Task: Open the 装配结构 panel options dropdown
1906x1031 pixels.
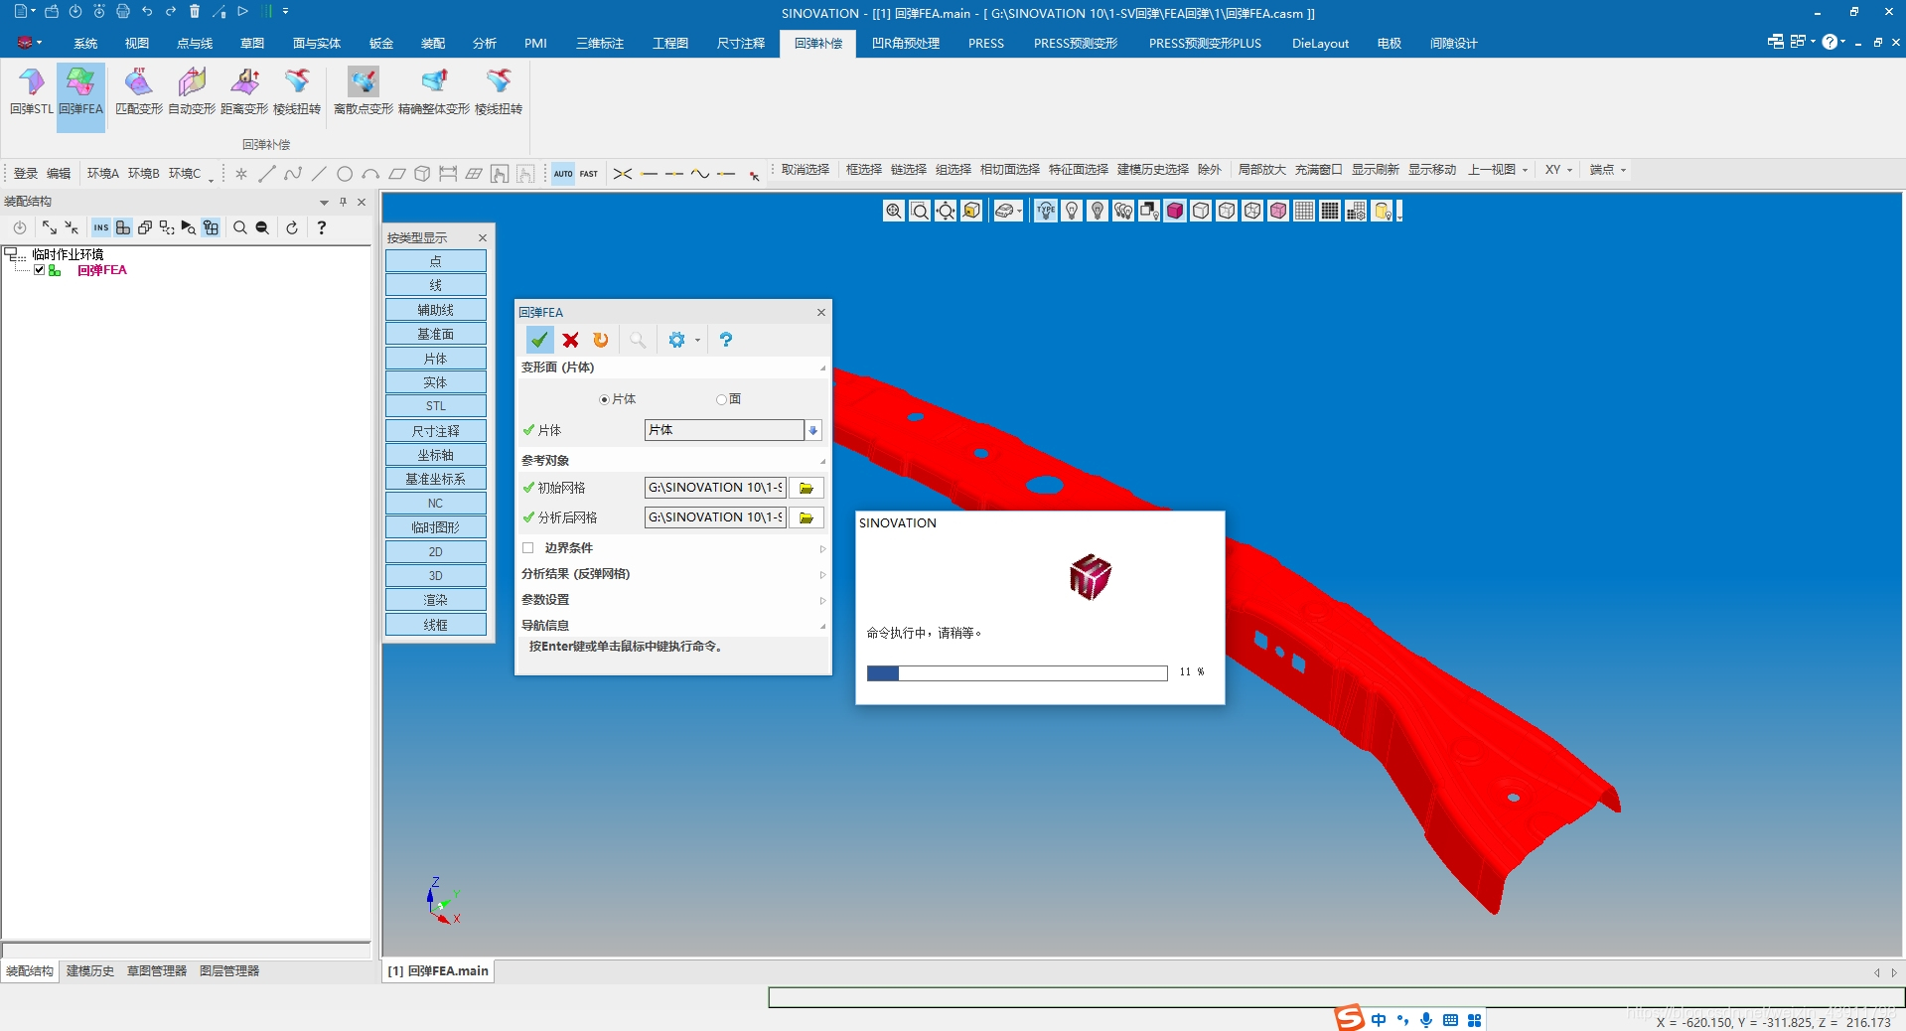Action: click(x=324, y=202)
